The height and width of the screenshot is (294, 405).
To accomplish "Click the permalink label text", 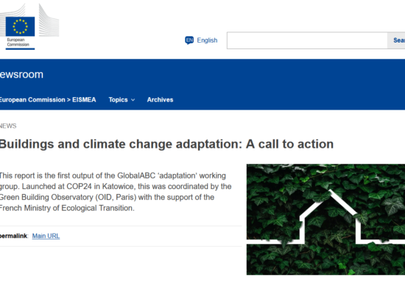I will tap(14, 236).
